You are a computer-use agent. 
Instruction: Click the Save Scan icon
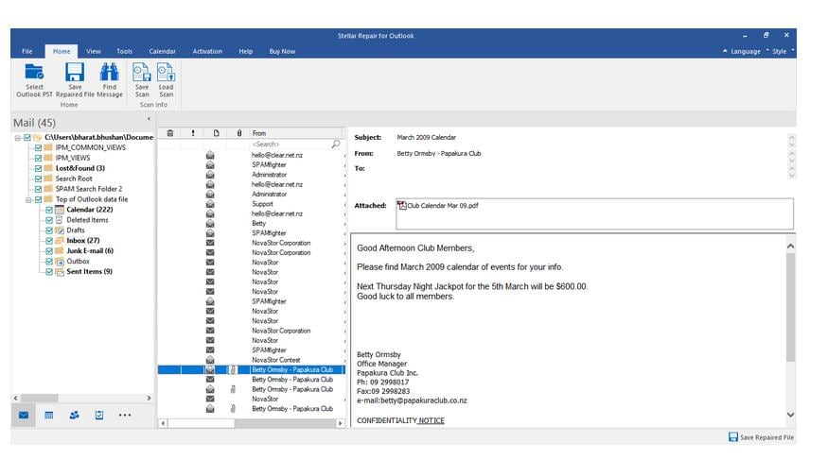[x=142, y=72]
